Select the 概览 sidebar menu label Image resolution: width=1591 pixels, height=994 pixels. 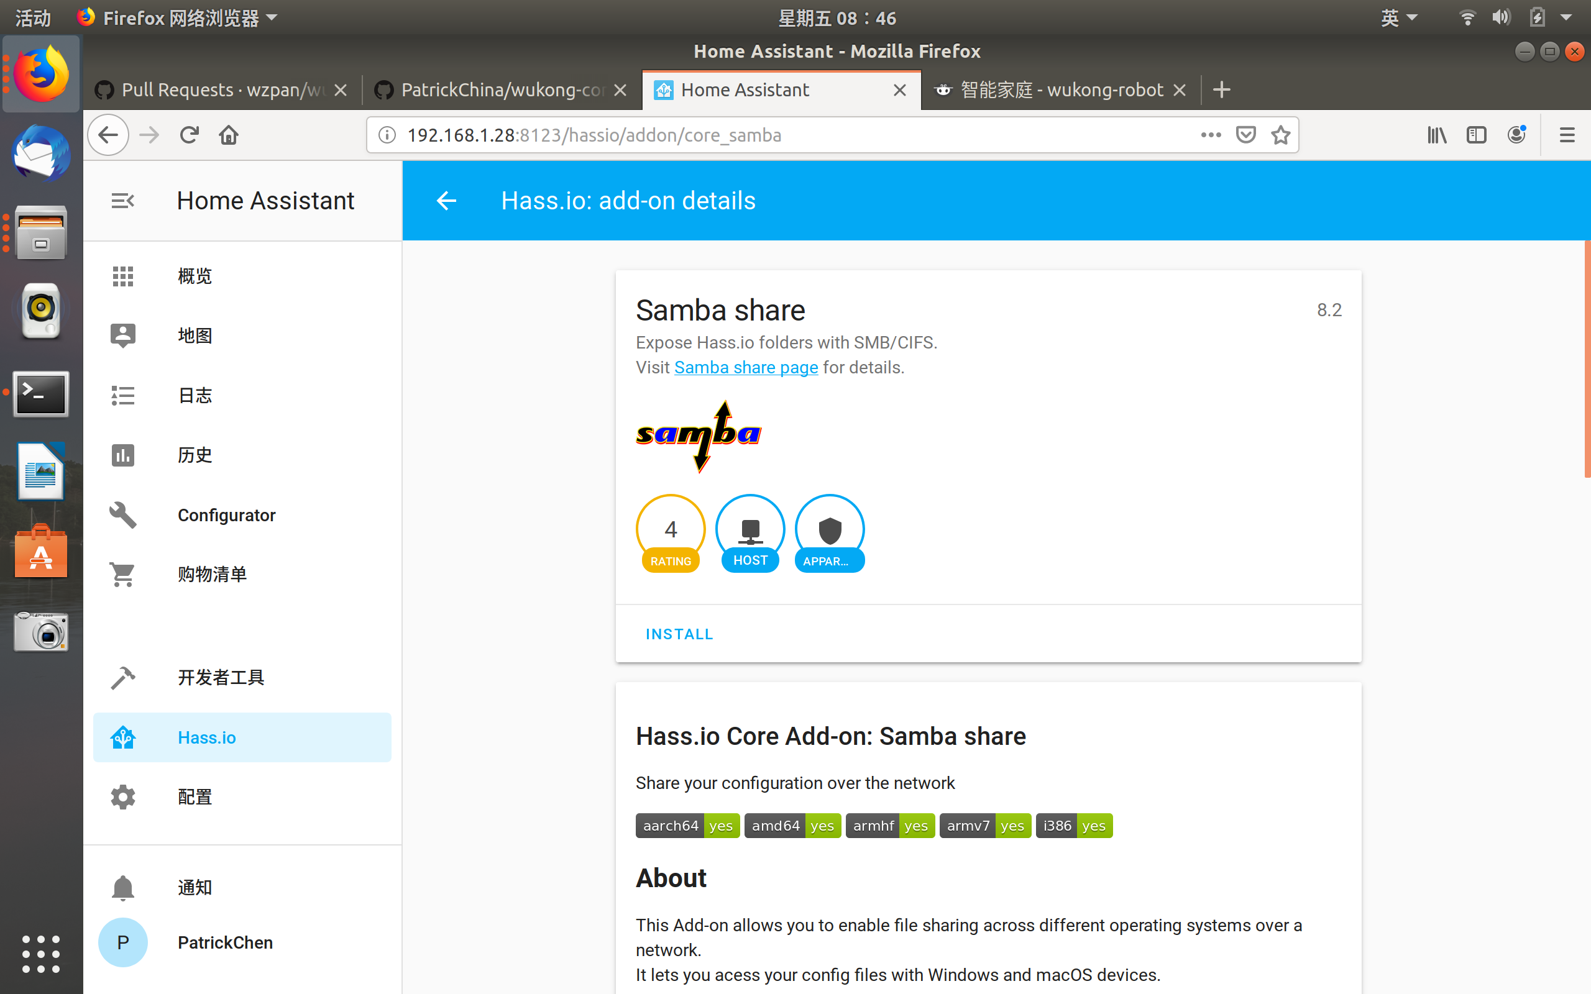coord(195,276)
